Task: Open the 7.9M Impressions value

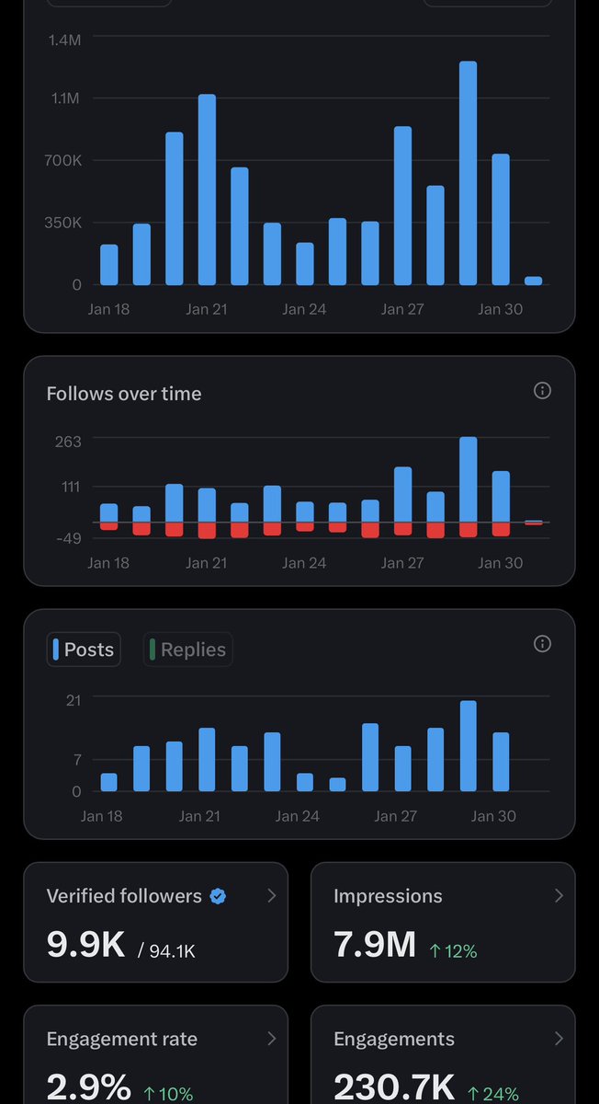Action: click(375, 945)
